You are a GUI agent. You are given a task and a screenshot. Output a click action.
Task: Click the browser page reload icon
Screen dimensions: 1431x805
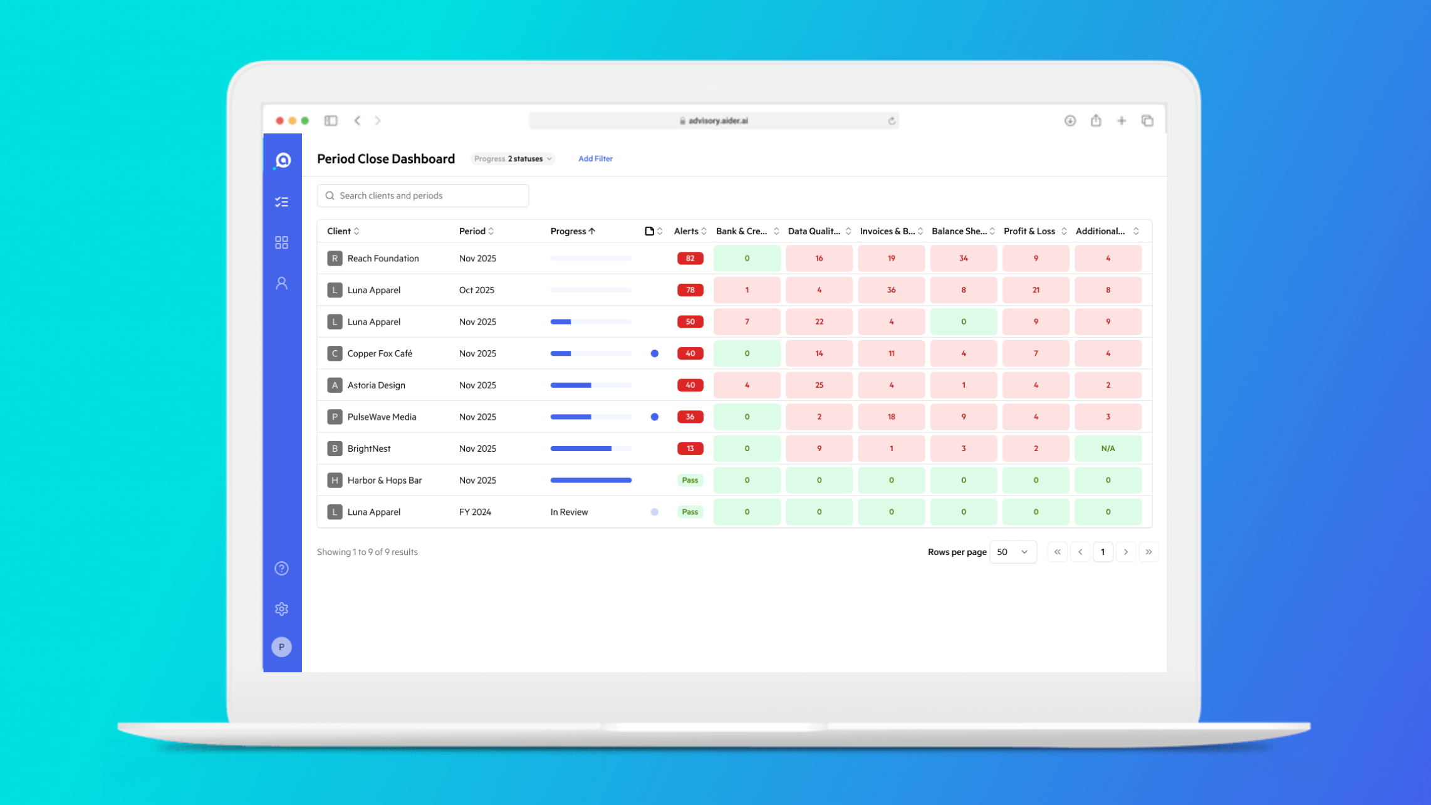coord(892,121)
